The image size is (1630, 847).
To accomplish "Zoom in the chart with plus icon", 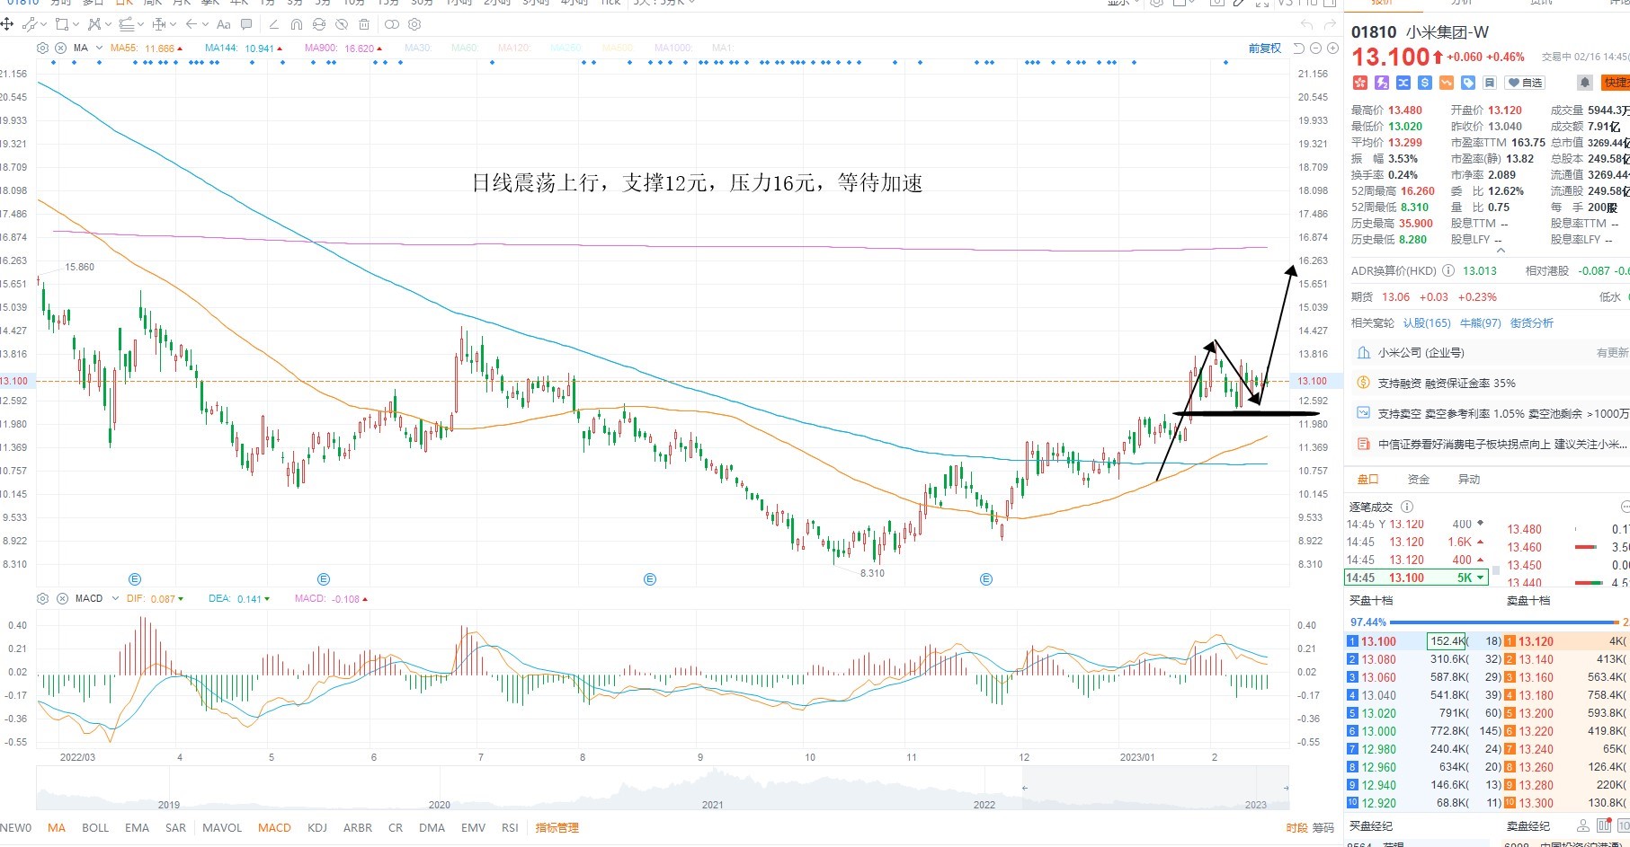I will click(x=1332, y=49).
